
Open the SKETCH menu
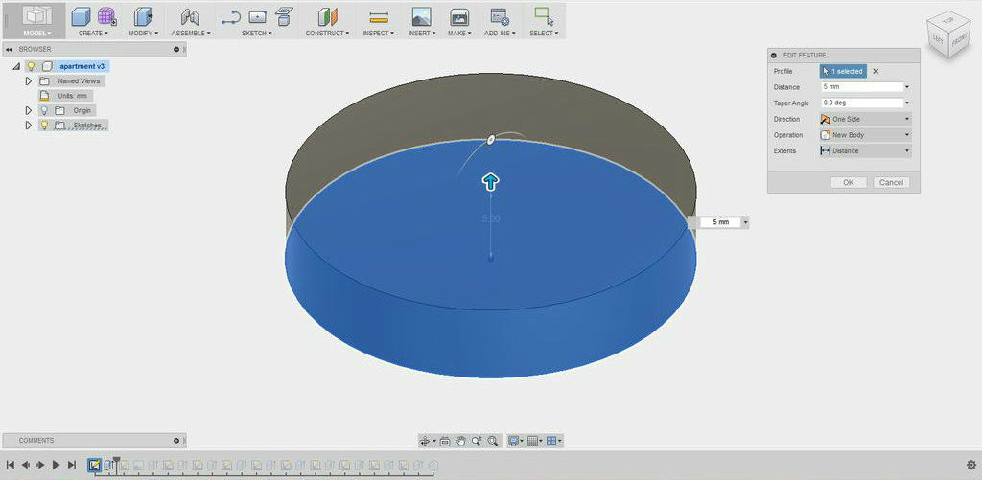pyautogui.click(x=257, y=34)
